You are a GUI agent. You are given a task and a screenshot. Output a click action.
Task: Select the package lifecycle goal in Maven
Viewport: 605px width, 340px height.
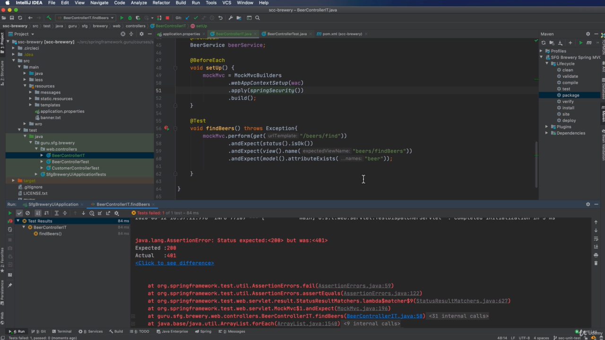pyautogui.click(x=570, y=95)
